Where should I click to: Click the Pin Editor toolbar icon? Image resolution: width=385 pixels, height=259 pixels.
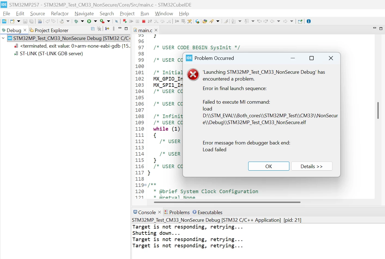(x=300, y=21)
